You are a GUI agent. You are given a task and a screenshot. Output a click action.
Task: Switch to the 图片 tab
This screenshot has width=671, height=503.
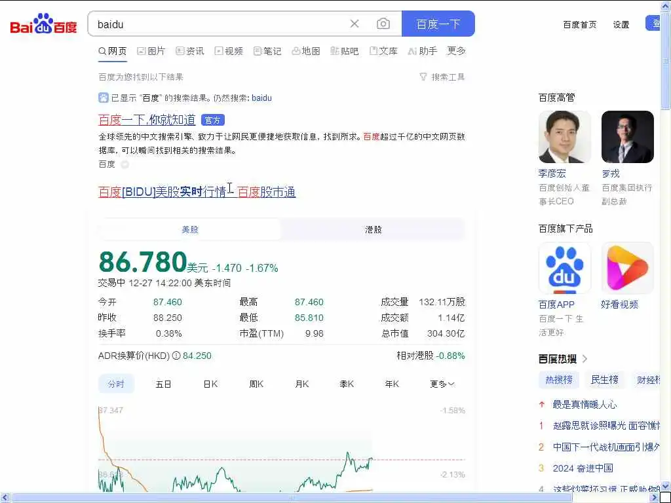[x=151, y=51]
